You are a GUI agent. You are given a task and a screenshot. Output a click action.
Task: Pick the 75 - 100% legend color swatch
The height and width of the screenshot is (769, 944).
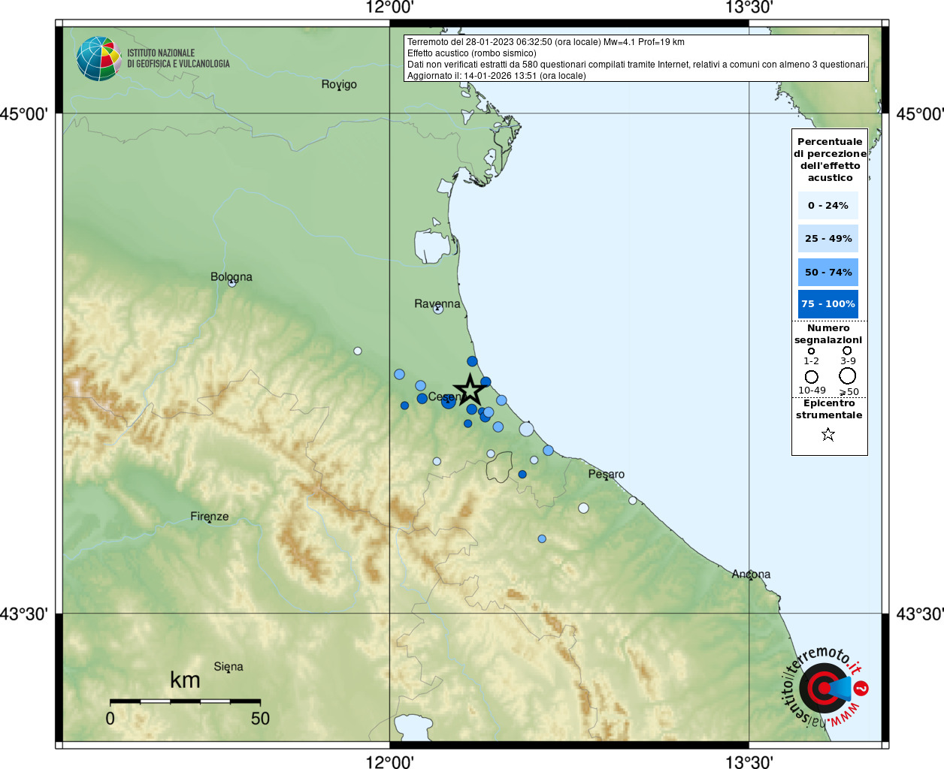click(828, 304)
